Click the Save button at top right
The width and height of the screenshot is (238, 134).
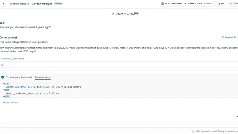click(x=234, y=3)
